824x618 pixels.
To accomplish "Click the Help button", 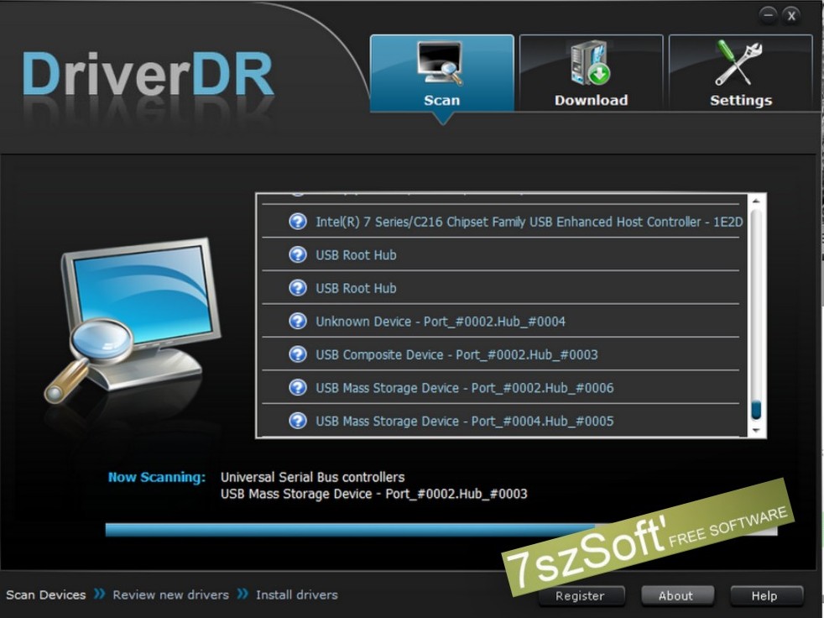I will click(x=765, y=595).
